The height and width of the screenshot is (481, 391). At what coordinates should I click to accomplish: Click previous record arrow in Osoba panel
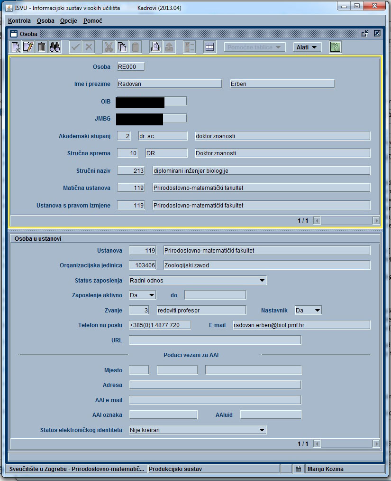click(x=317, y=221)
